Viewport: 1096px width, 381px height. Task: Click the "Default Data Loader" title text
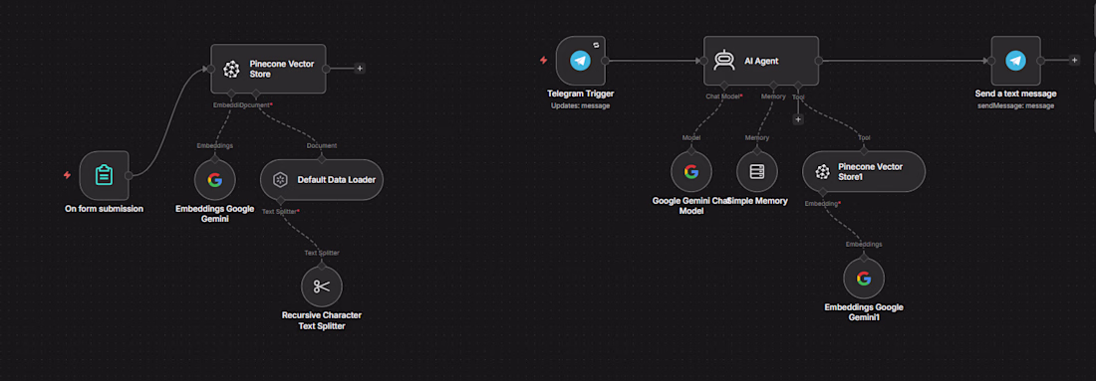[x=336, y=180]
